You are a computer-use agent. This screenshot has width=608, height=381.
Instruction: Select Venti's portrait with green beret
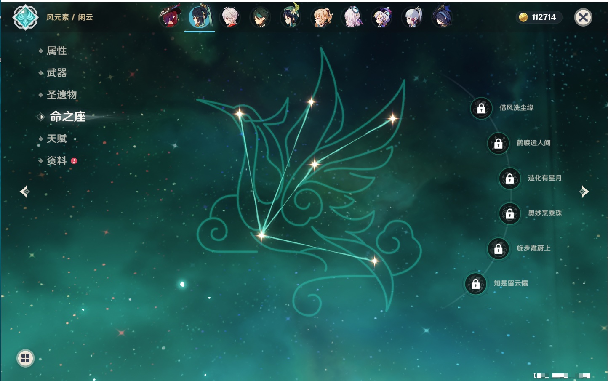(x=291, y=17)
